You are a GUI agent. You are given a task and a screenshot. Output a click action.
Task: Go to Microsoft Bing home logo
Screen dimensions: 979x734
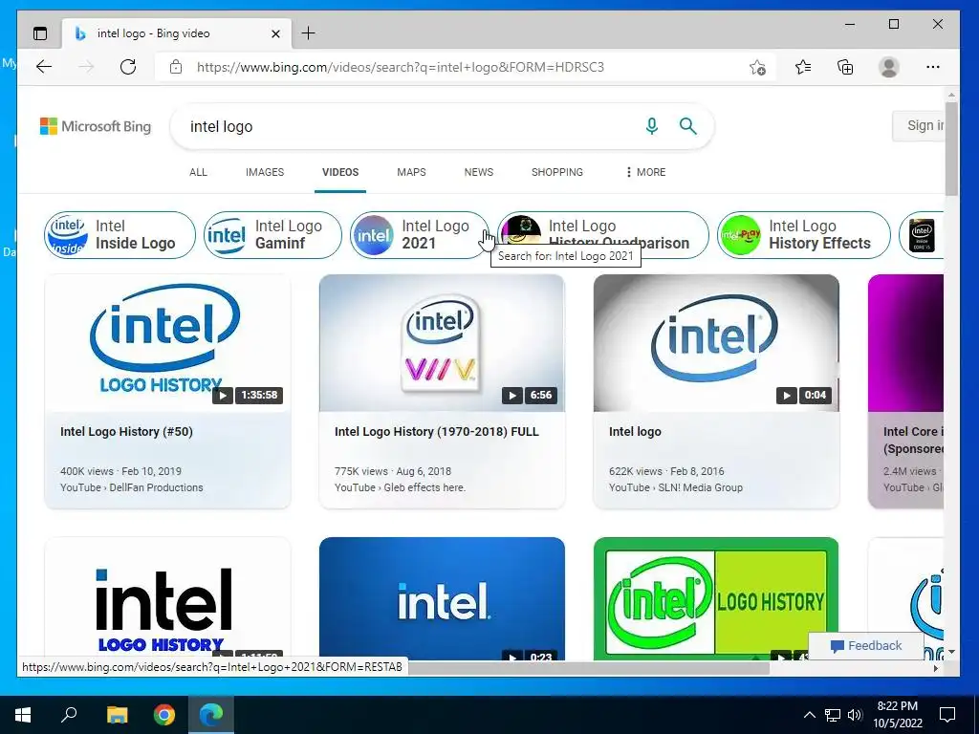[96, 127]
